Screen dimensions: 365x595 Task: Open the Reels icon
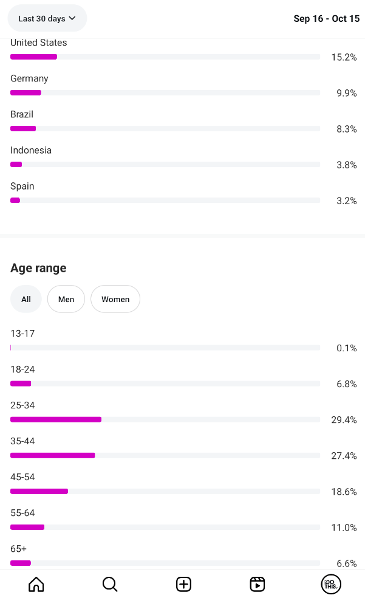point(258,584)
